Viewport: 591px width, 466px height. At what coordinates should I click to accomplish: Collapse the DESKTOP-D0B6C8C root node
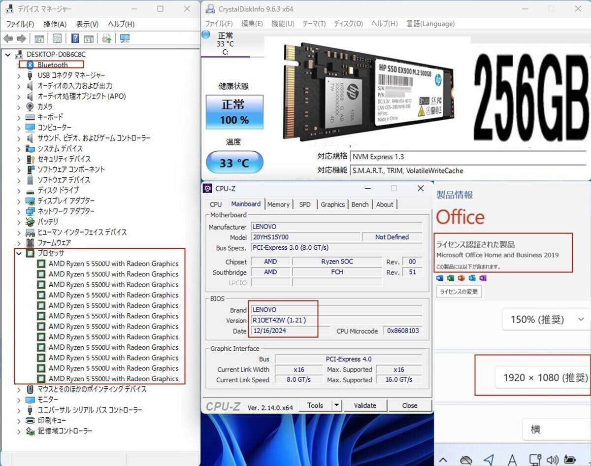click(8, 54)
